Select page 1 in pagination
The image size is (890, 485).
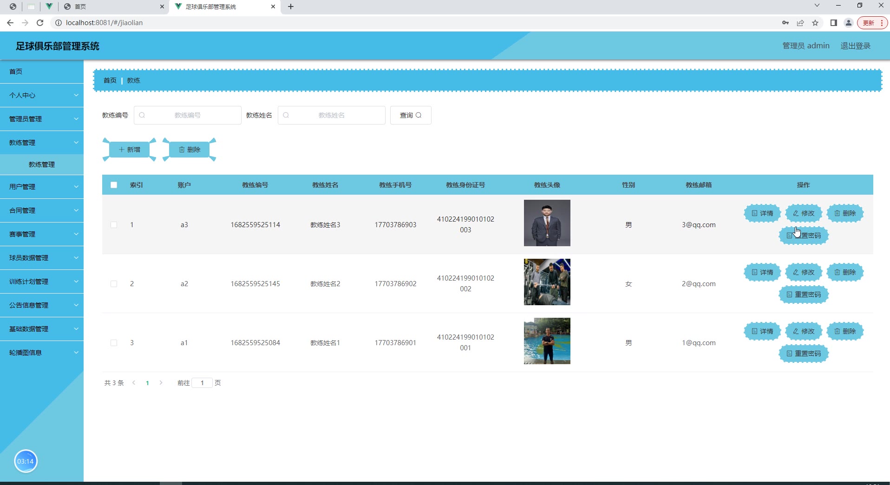coord(147,383)
